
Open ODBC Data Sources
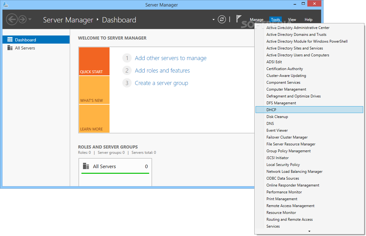(x=309, y=178)
